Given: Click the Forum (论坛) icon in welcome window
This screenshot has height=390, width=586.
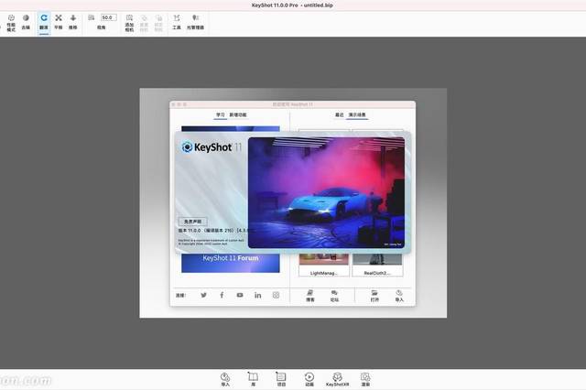Looking at the screenshot, I should [334, 296].
